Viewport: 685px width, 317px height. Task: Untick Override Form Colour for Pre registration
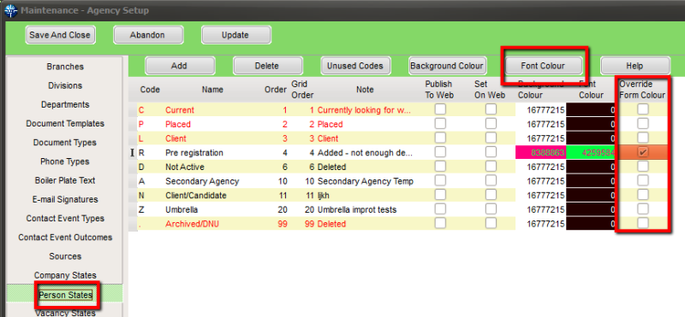(x=643, y=152)
